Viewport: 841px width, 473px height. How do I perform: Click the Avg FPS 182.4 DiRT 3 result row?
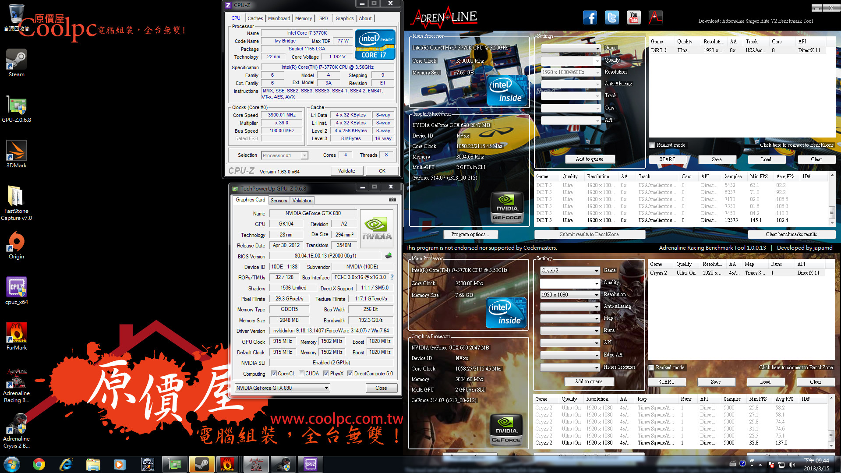pyautogui.click(x=681, y=220)
